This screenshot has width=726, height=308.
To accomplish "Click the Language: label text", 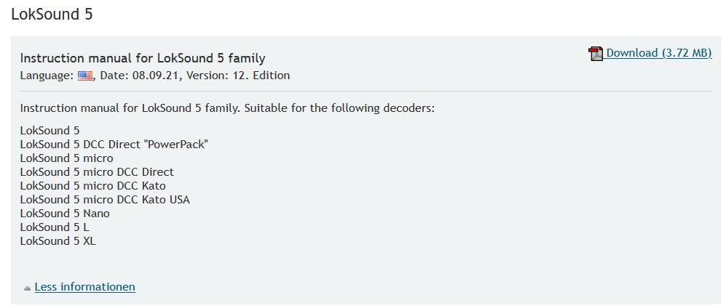I will pos(47,76).
